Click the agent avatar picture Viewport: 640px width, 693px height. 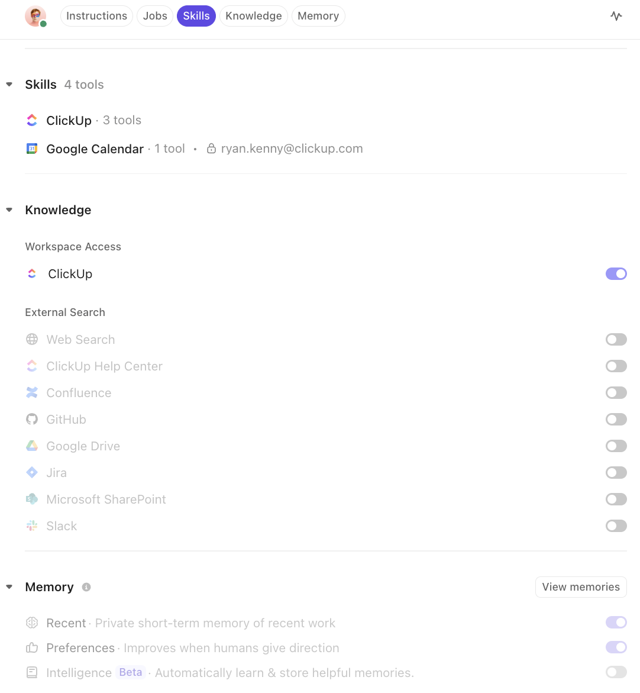35,16
